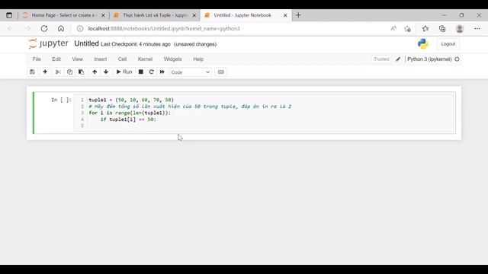
Task: Open browser Collections icon
Action: pyautogui.click(x=442, y=29)
